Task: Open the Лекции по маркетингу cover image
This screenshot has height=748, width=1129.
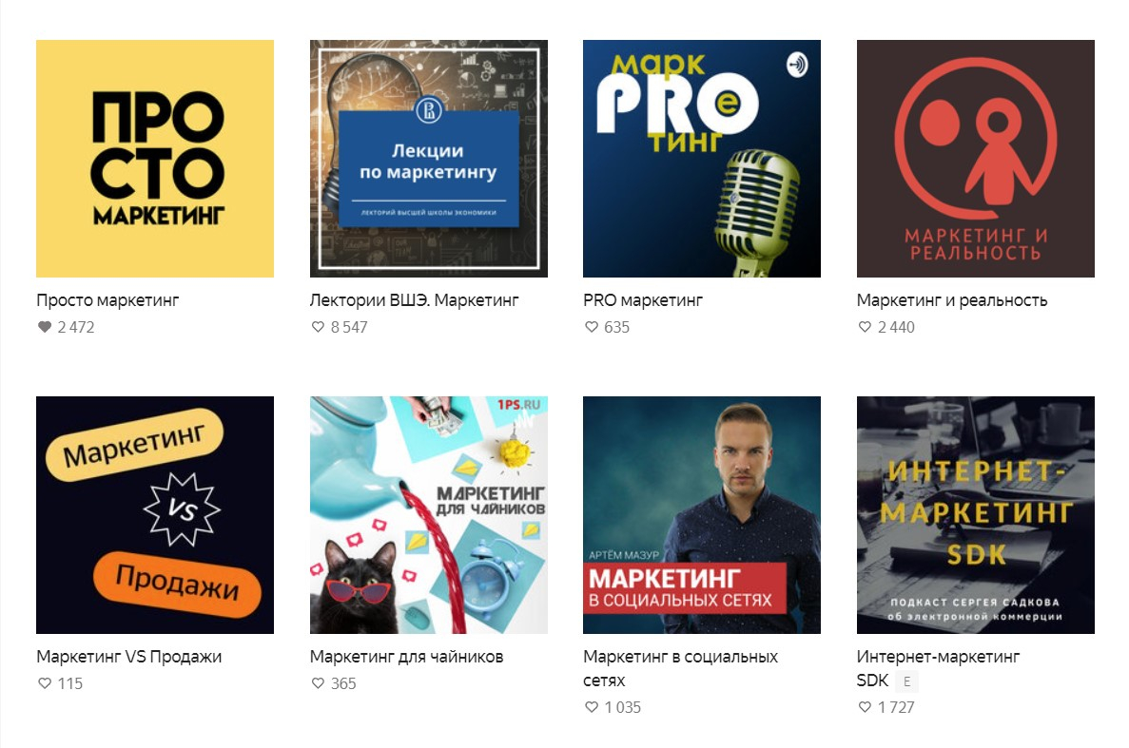Action: pyautogui.click(x=428, y=158)
